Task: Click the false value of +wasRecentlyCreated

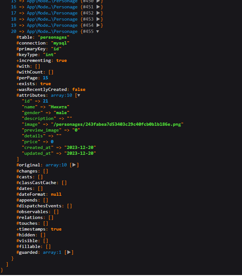Action: coord(79,89)
